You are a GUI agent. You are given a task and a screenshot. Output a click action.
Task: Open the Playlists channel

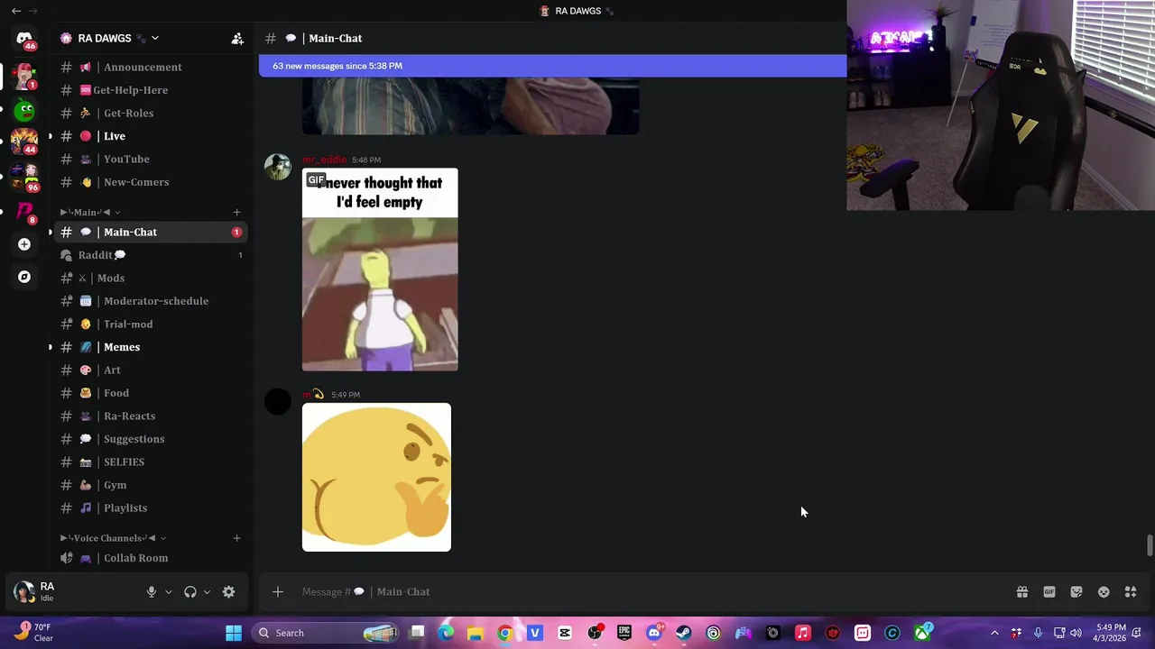(x=151, y=507)
